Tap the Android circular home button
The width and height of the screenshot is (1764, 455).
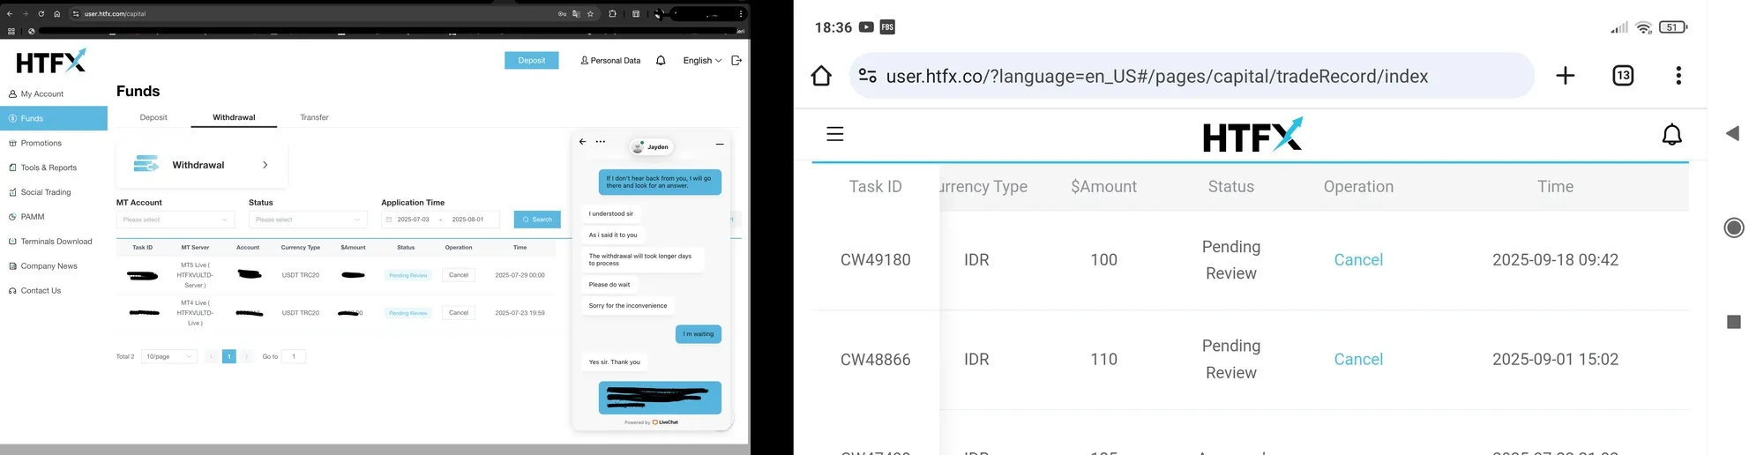[x=1734, y=228]
